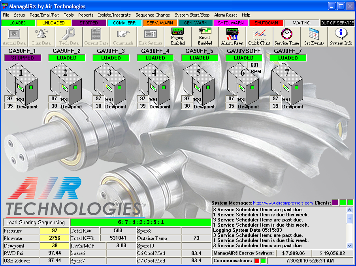
Task: Click System Messages scrollbar up arrow
Action: 349,210
